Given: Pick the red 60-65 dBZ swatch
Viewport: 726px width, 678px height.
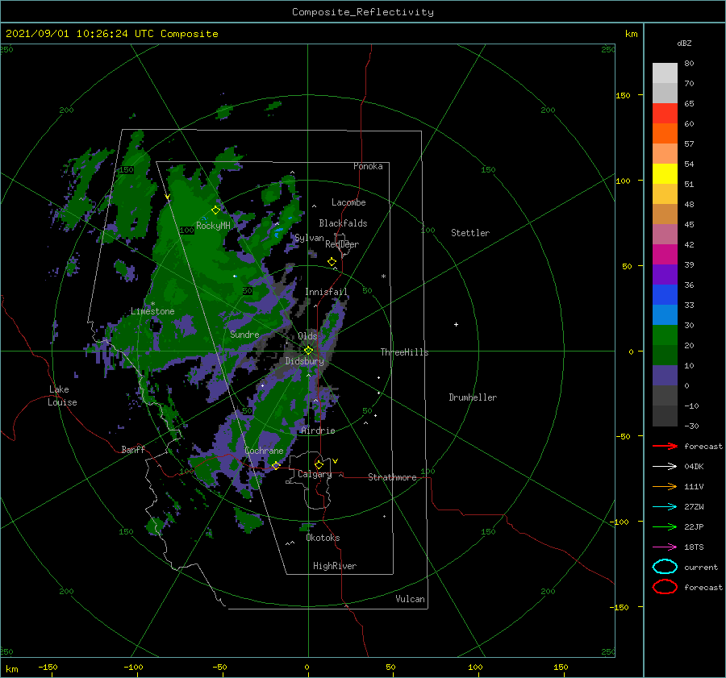Looking at the screenshot, I should pos(665,114).
